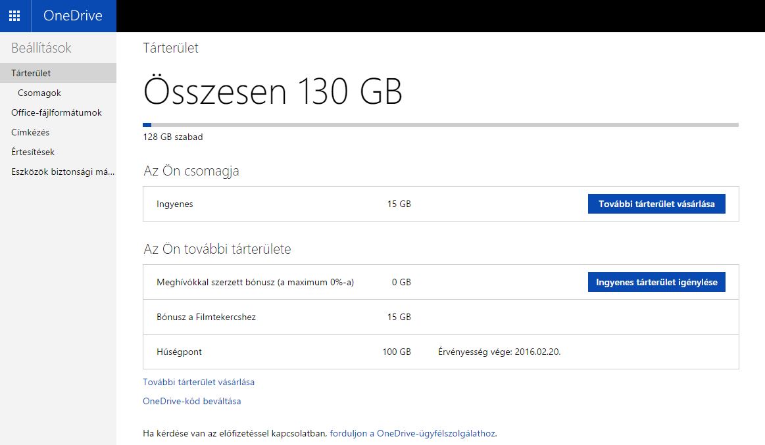Click the blue További tárterület vásárlása button
The width and height of the screenshot is (765, 445).
pos(656,204)
